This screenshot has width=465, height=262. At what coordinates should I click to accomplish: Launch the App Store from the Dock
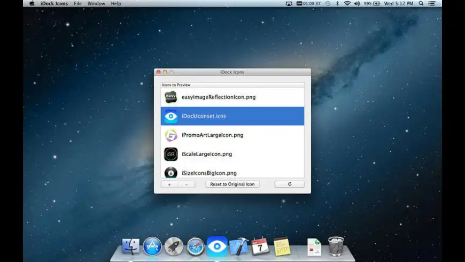(x=152, y=246)
